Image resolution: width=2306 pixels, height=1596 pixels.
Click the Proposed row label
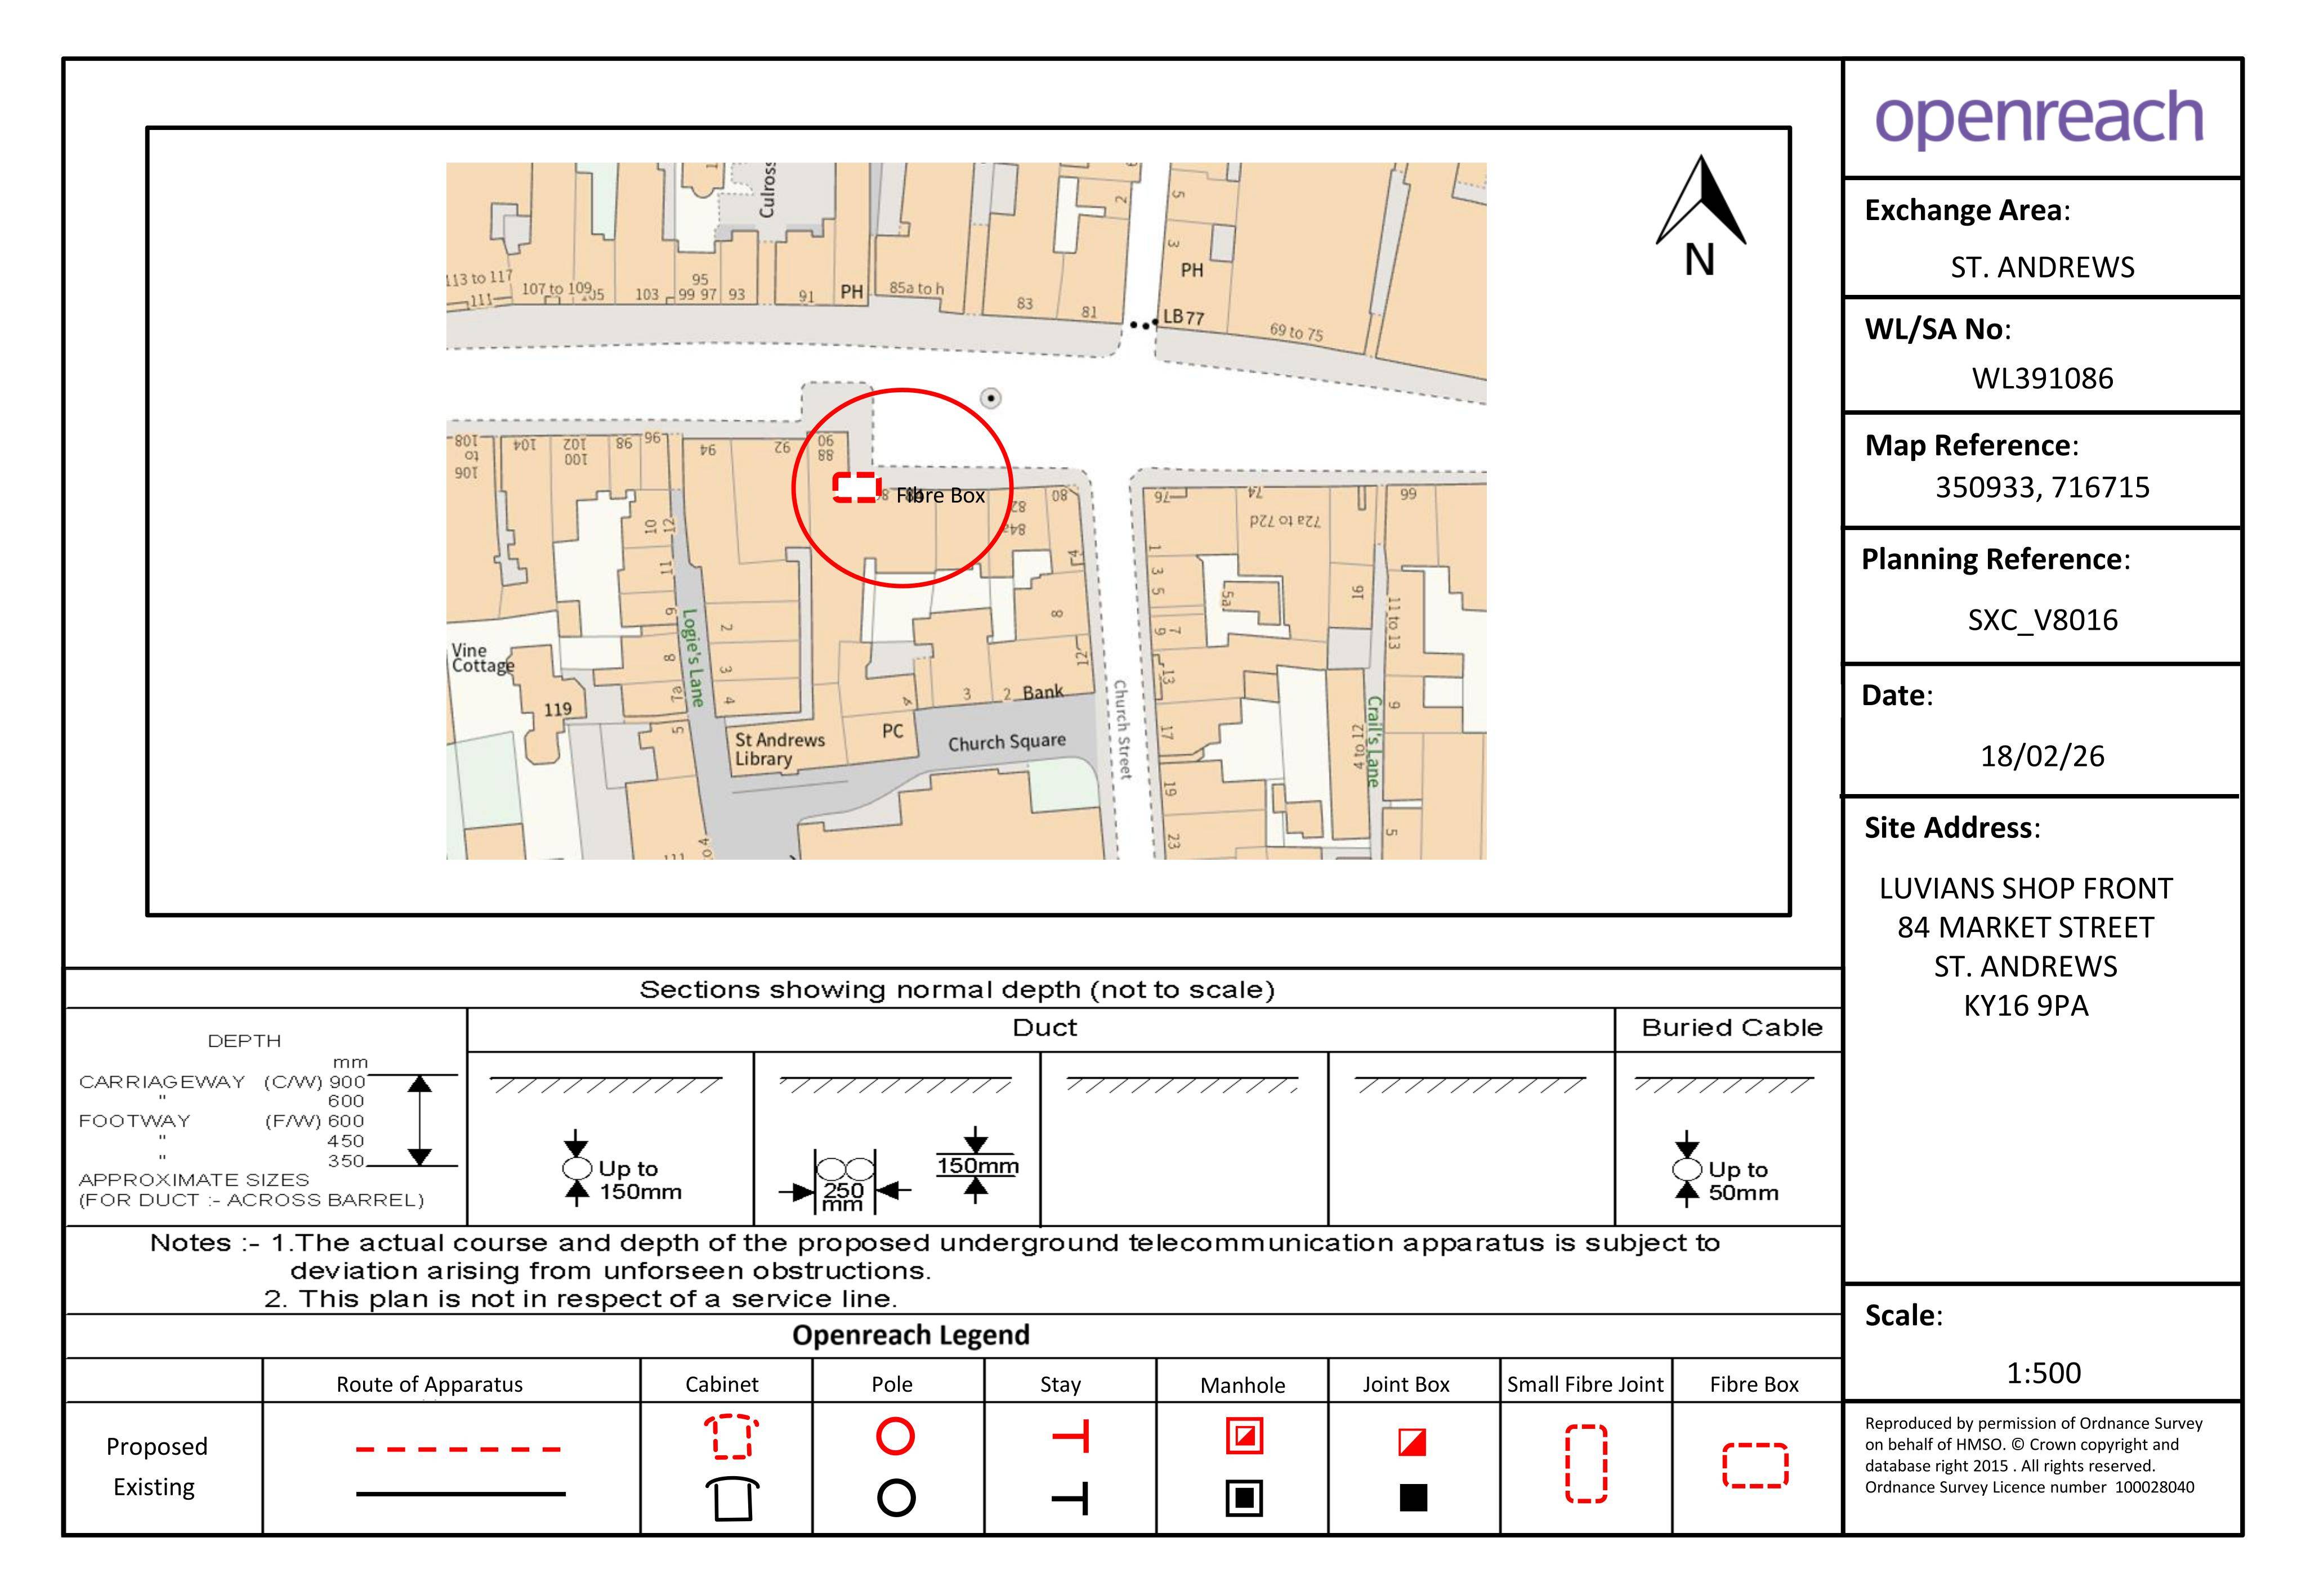(157, 1447)
